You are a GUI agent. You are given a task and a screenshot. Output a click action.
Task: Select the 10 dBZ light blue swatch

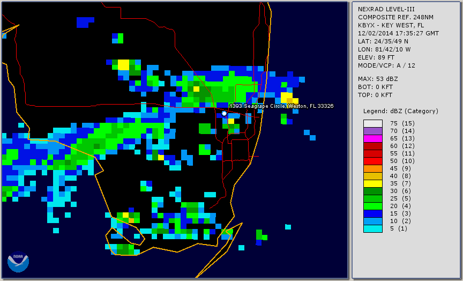tap(373, 221)
